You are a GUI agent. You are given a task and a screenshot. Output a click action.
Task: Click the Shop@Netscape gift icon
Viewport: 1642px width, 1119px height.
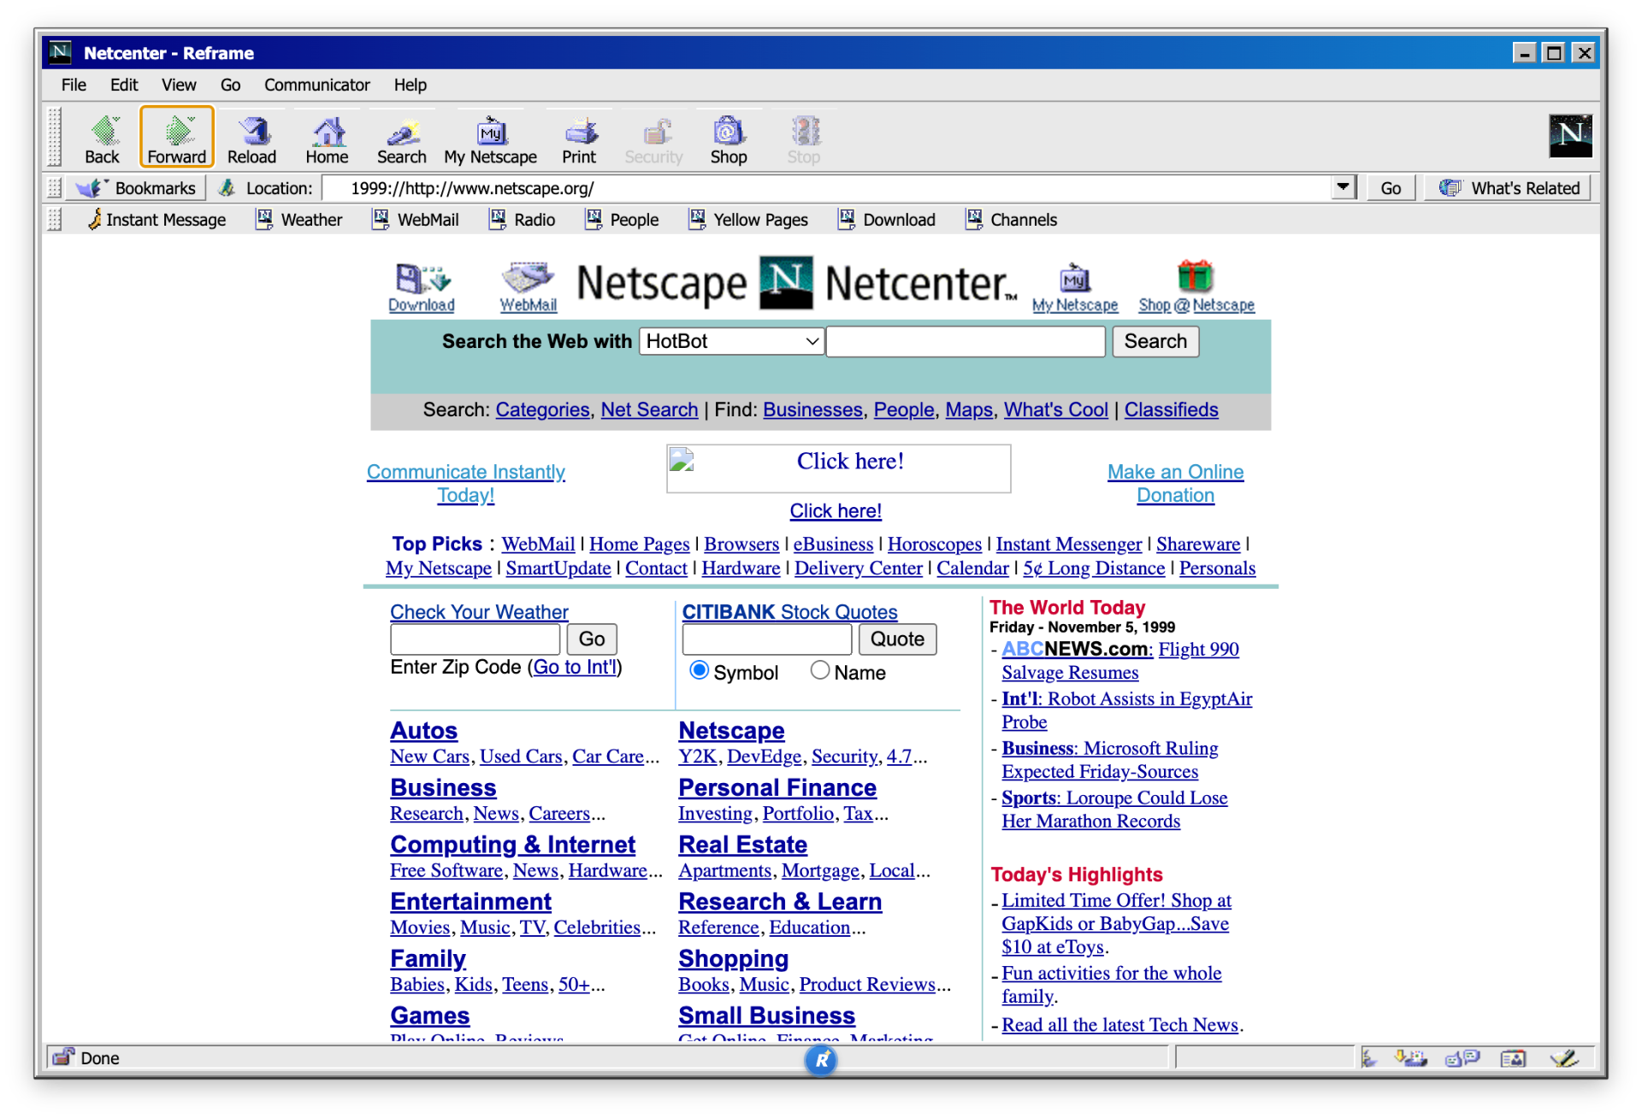(x=1196, y=286)
